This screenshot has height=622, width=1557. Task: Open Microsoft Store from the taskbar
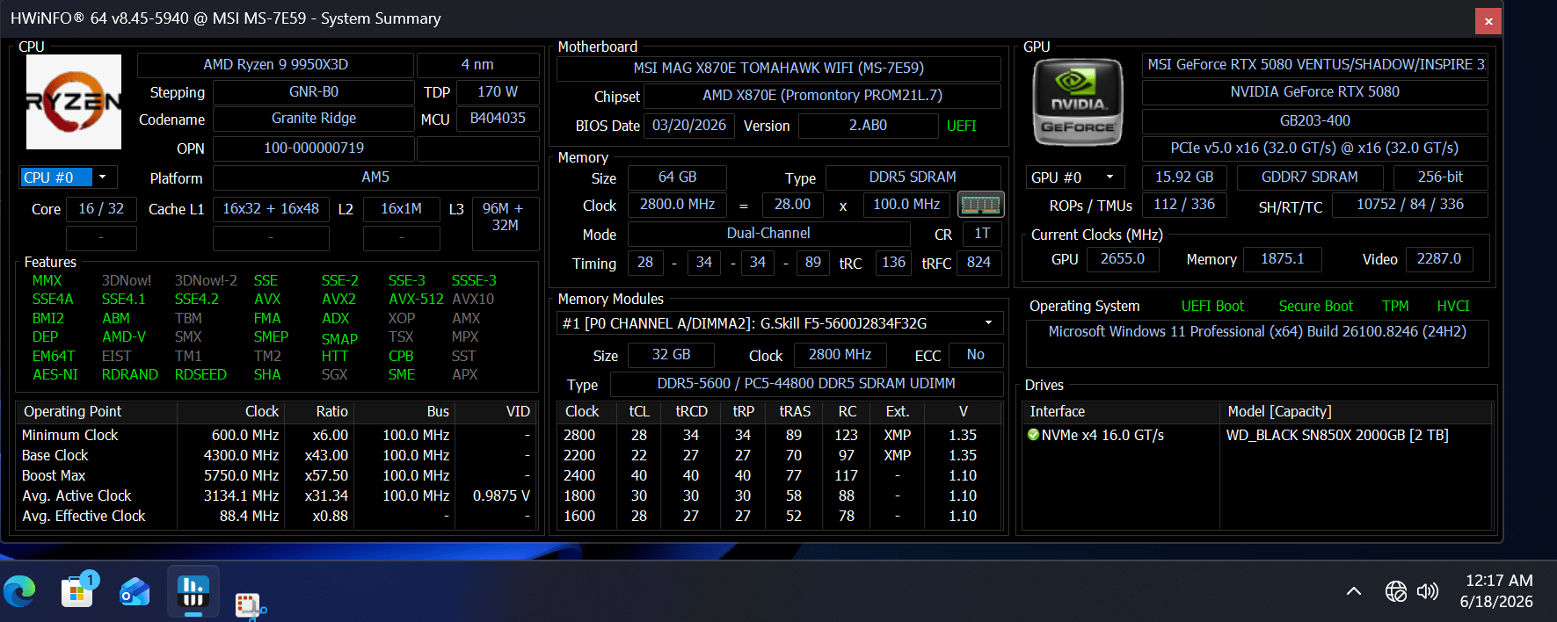point(77,591)
